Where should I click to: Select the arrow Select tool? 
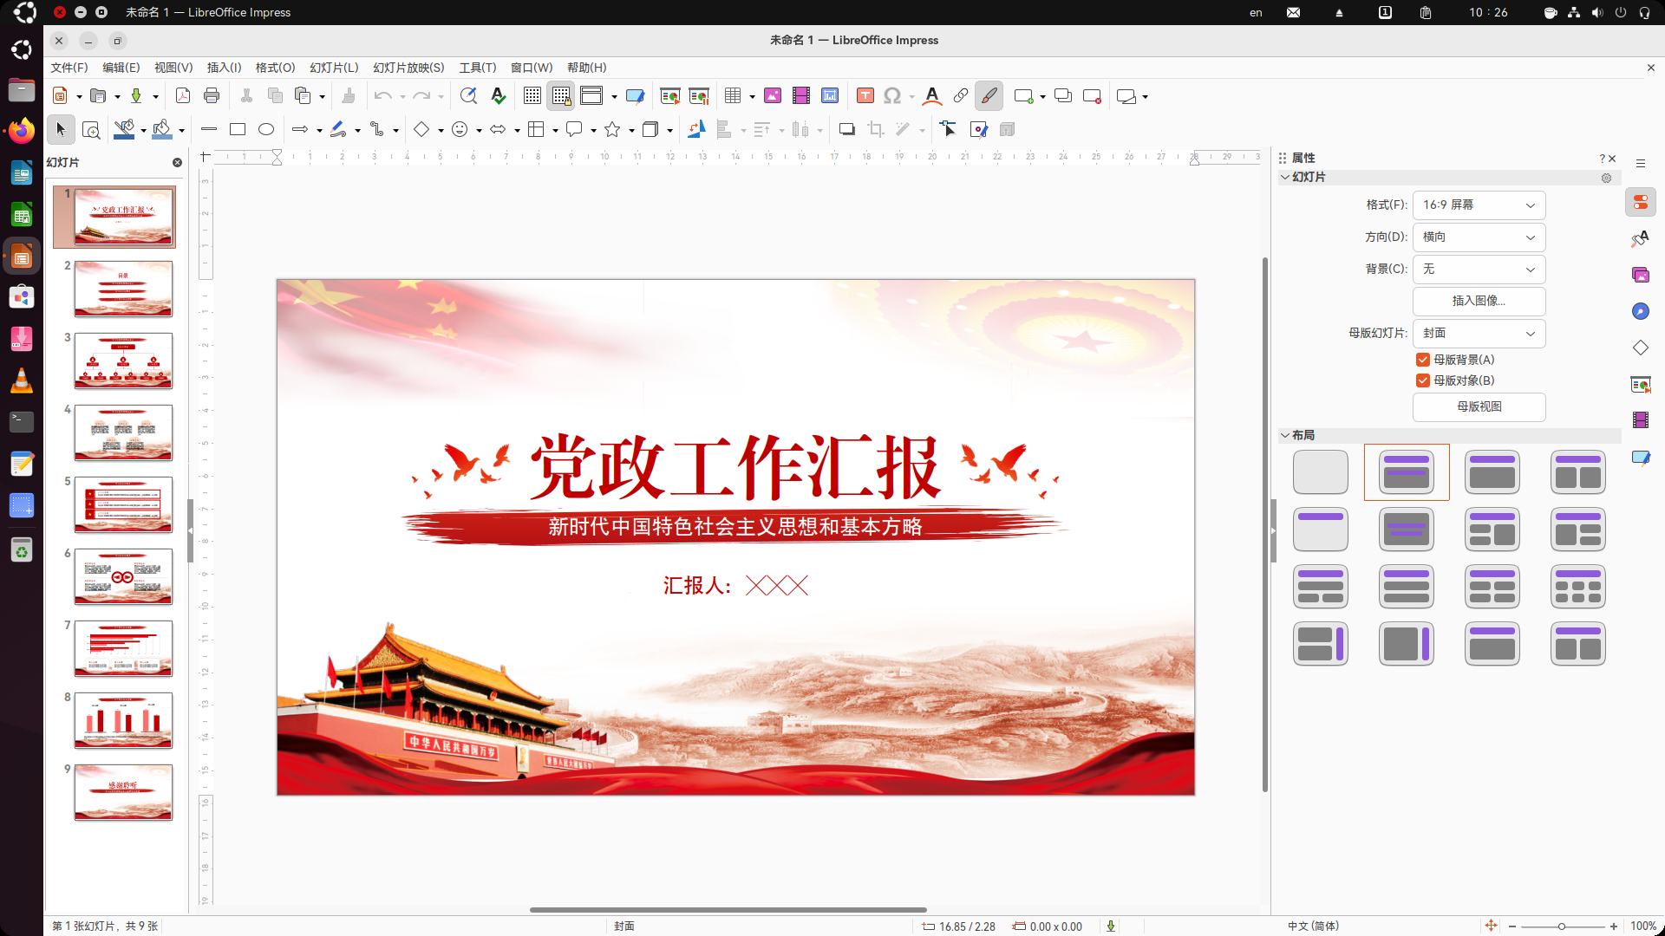[61, 130]
